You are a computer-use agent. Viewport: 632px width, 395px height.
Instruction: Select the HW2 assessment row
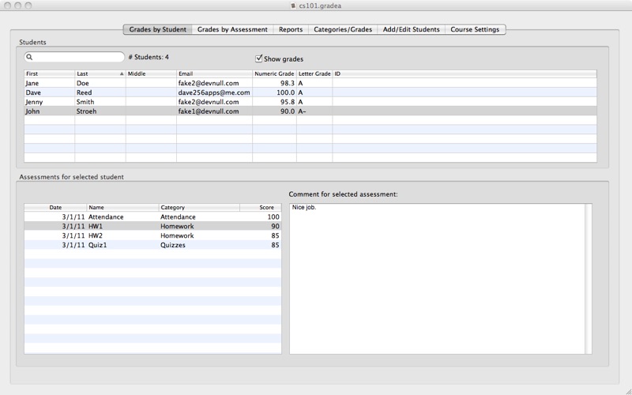click(152, 235)
